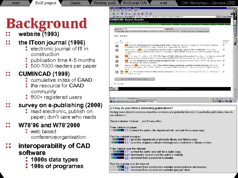Click system tray clock in taskbar
This screenshot has height=178, width=238.
point(235,101)
